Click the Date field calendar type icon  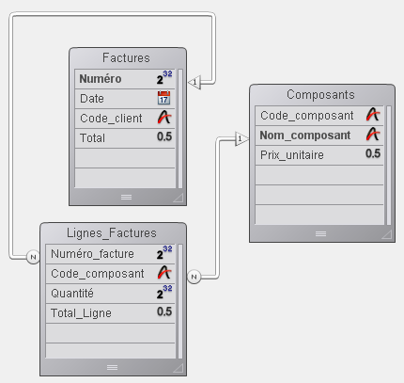[x=163, y=98]
